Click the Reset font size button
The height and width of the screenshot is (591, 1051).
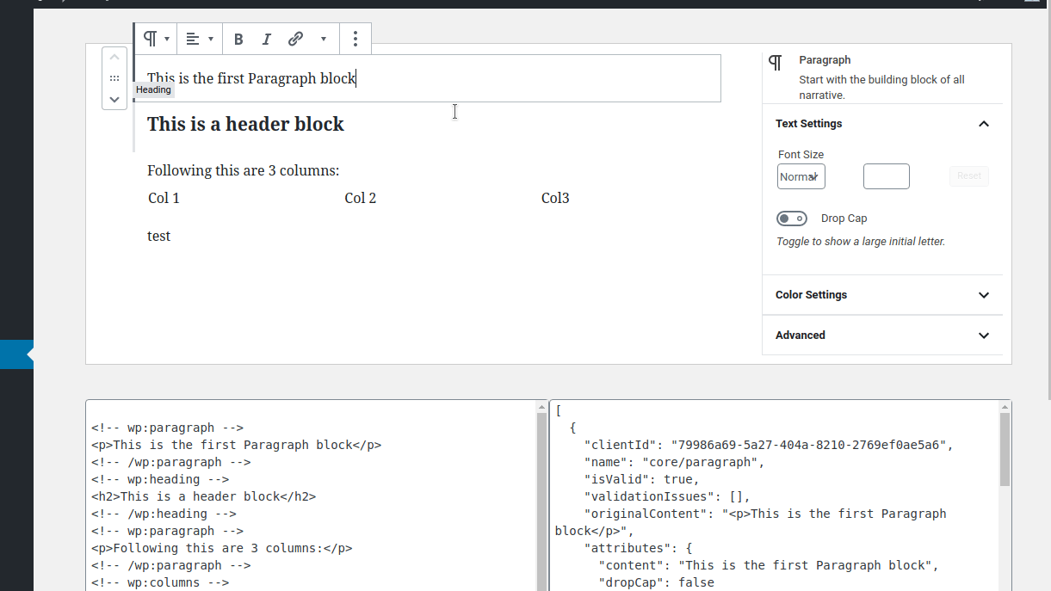(x=968, y=175)
